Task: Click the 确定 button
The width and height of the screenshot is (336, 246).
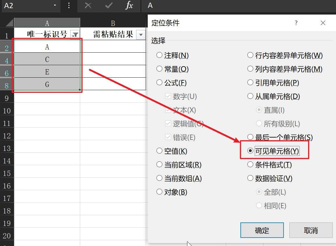Action: coord(261,230)
